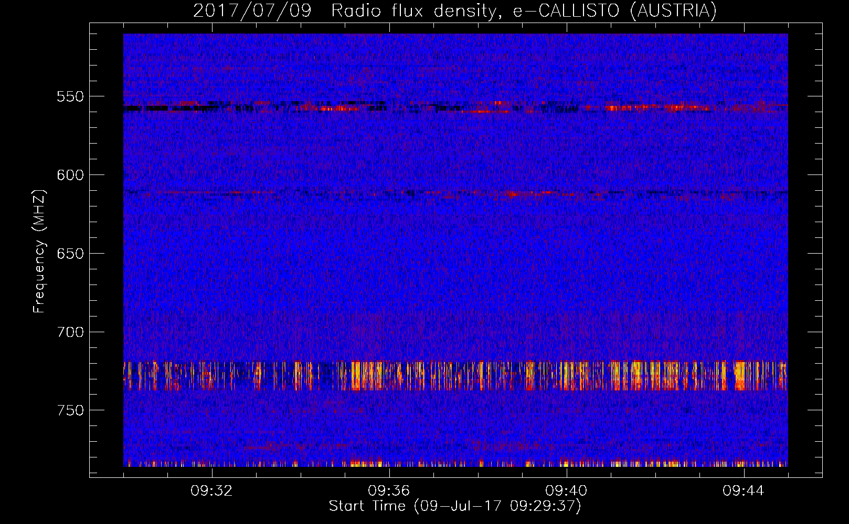Click the 750 frequency tick label
This screenshot has width=849, height=524.
(70, 410)
